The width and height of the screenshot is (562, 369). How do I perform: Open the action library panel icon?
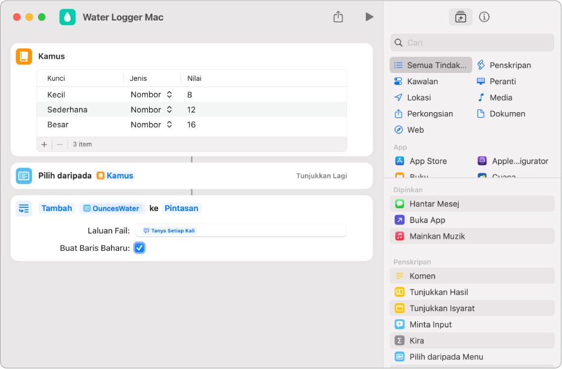click(460, 17)
